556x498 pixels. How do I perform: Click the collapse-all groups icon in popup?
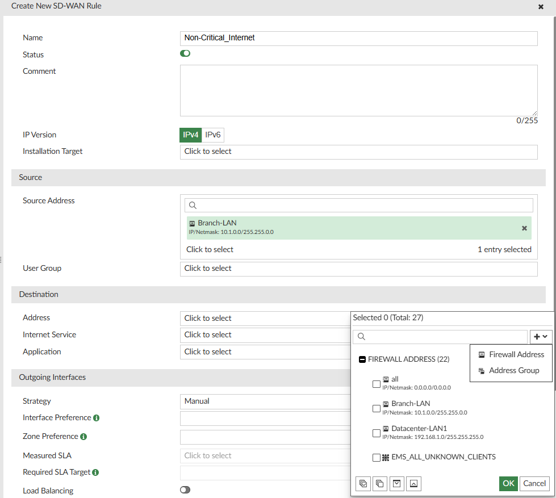414,483
